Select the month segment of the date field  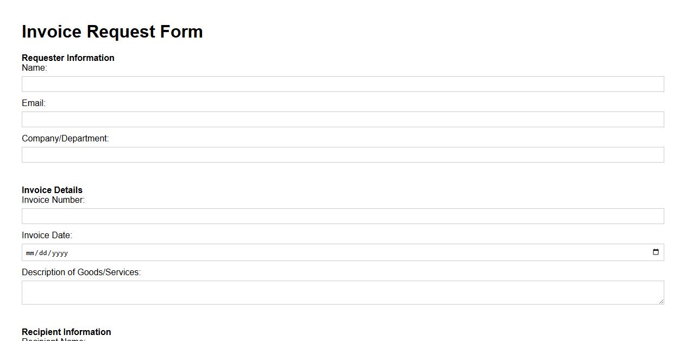[x=30, y=252]
